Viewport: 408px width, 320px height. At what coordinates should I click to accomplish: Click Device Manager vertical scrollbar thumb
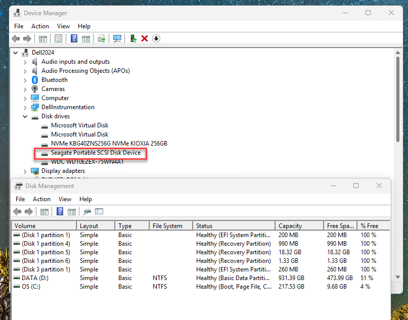pos(397,99)
